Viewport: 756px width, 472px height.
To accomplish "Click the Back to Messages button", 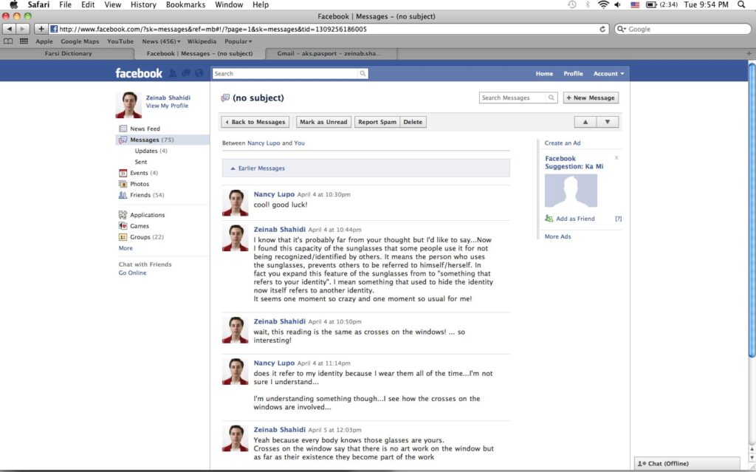I will (255, 122).
